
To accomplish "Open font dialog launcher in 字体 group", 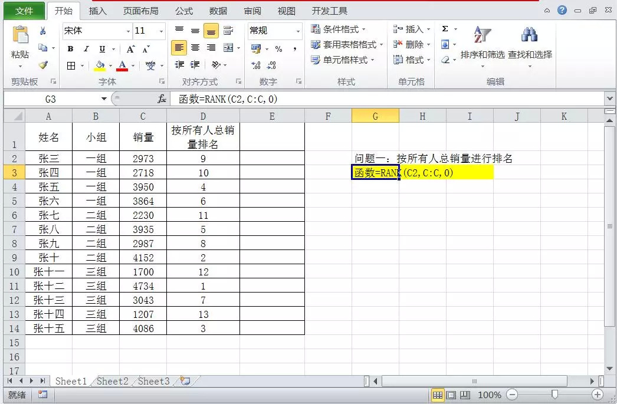I will [x=162, y=81].
